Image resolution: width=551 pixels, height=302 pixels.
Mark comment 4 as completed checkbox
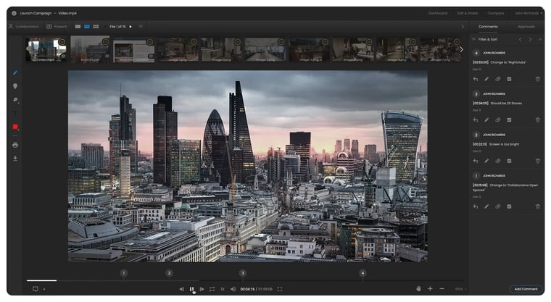tap(509, 79)
